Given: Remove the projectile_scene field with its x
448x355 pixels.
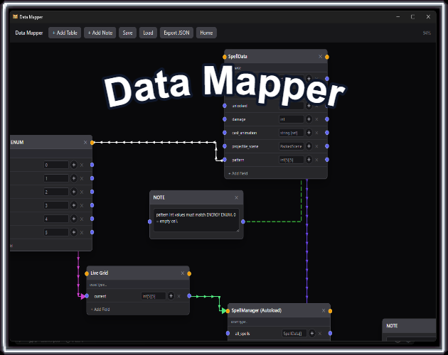Looking at the screenshot, I should click(x=316, y=146).
